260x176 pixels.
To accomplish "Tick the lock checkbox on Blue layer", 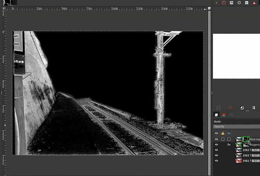I will [x=223, y=139].
